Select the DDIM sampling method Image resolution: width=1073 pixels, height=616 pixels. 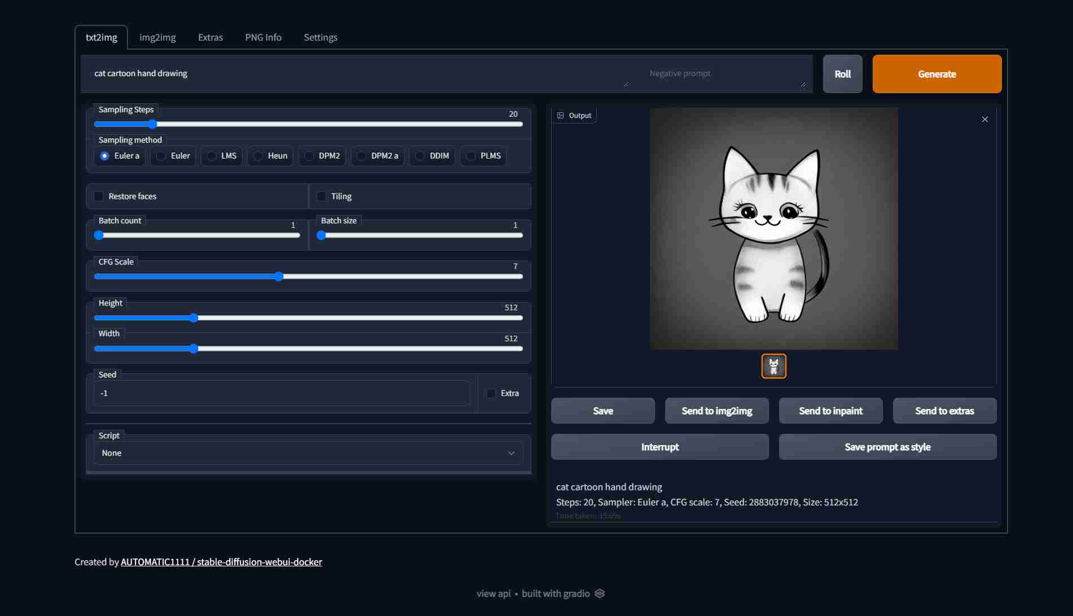419,156
